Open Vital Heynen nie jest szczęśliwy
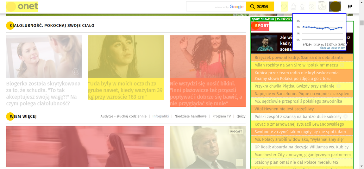 click(284, 109)
